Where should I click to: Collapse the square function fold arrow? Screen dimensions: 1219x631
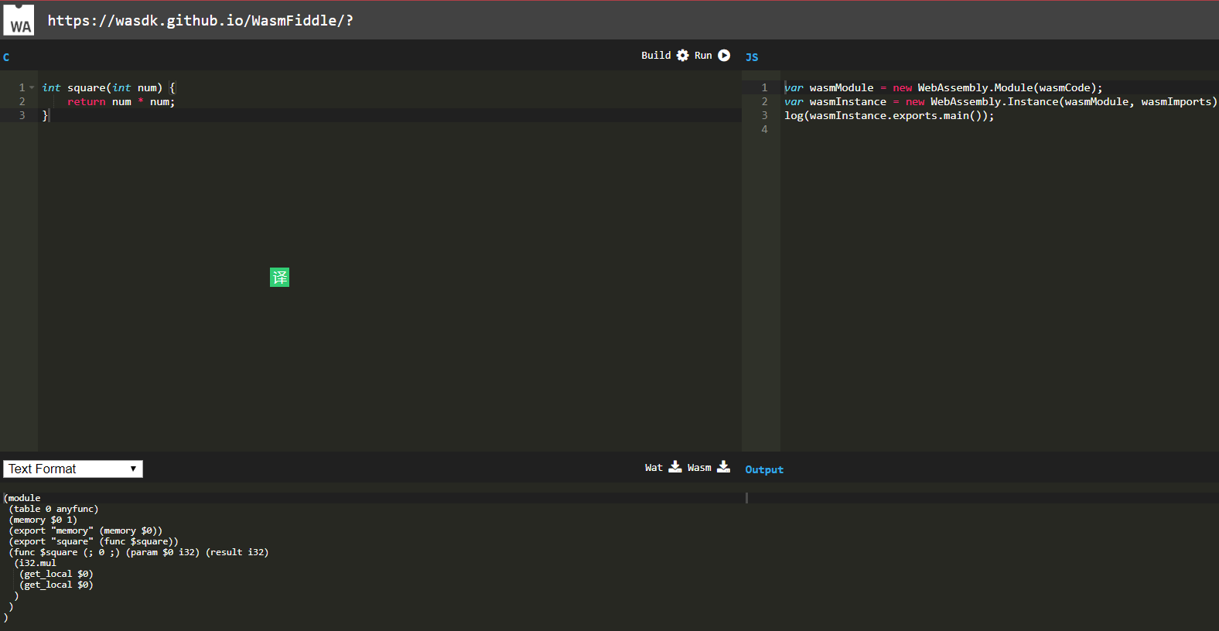32,88
